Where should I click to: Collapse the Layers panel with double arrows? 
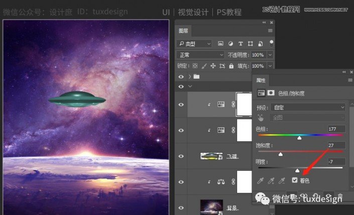(264, 23)
